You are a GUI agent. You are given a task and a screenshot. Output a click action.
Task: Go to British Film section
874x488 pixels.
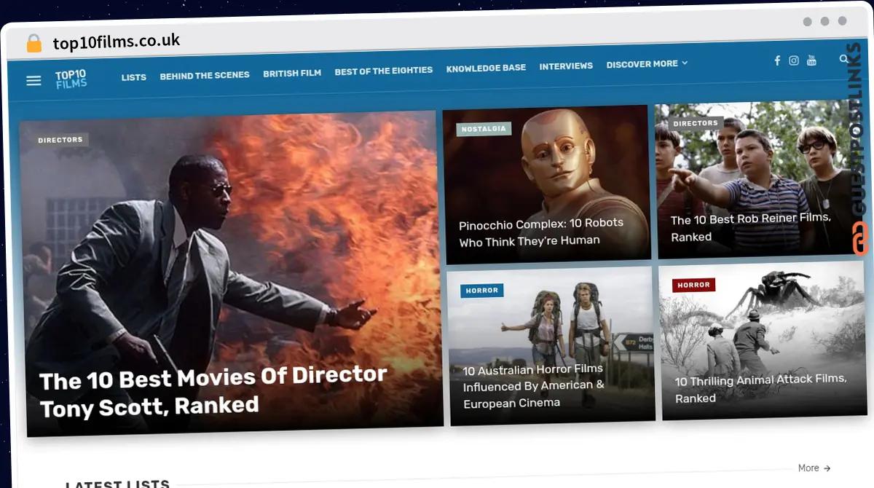coord(292,73)
